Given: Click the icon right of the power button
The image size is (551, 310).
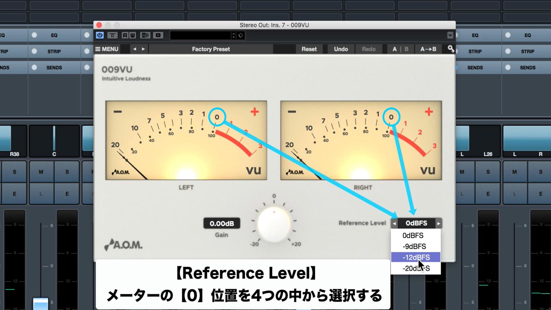Looking at the screenshot, I should [x=112, y=35].
